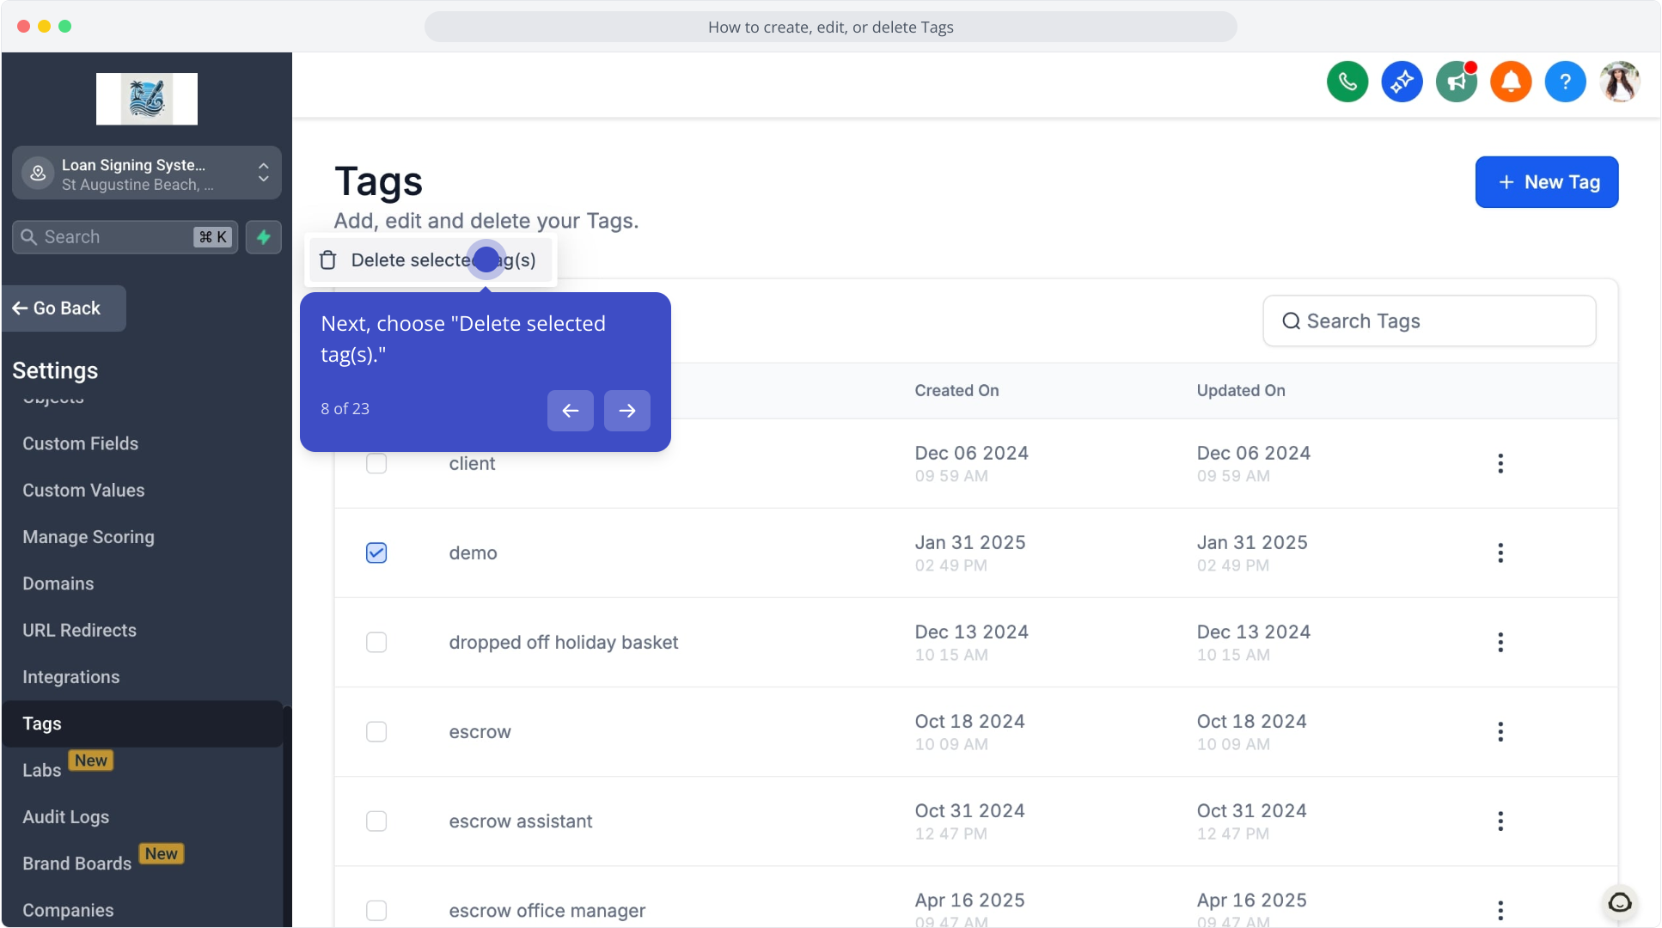This screenshot has width=1662, height=928.
Task: Click into the Search Tags field
Action: (1430, 321)
